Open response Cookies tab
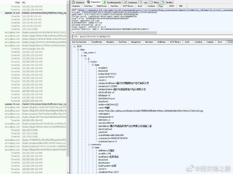The height and width of the screenshot is (174, 233). [x=210, y=42]
